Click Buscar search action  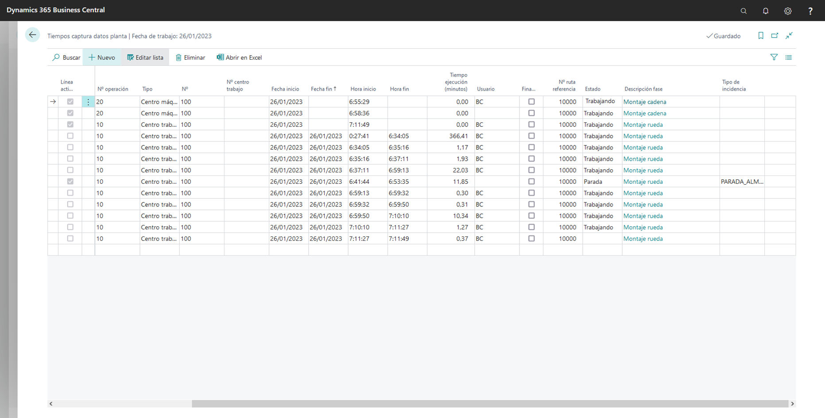[66, 57]
